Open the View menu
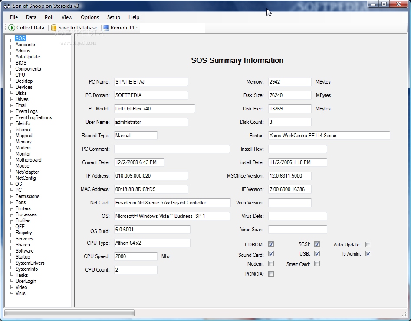 pyautogui.click(x=67, y=17)
